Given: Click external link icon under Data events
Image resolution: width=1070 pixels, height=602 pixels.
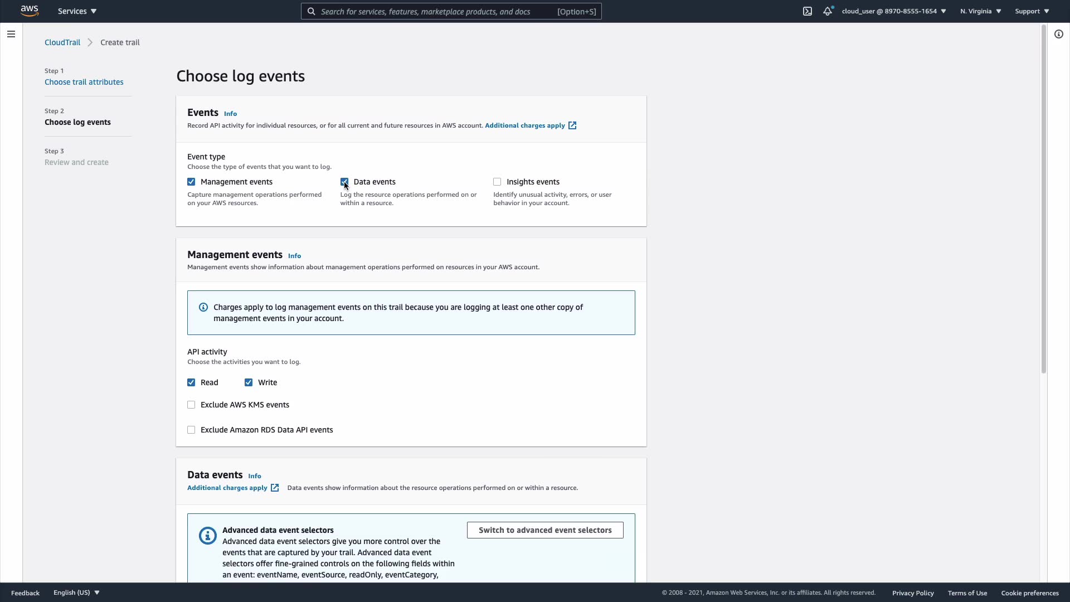Looking at the screenshot, I should (x=275, y=488).
